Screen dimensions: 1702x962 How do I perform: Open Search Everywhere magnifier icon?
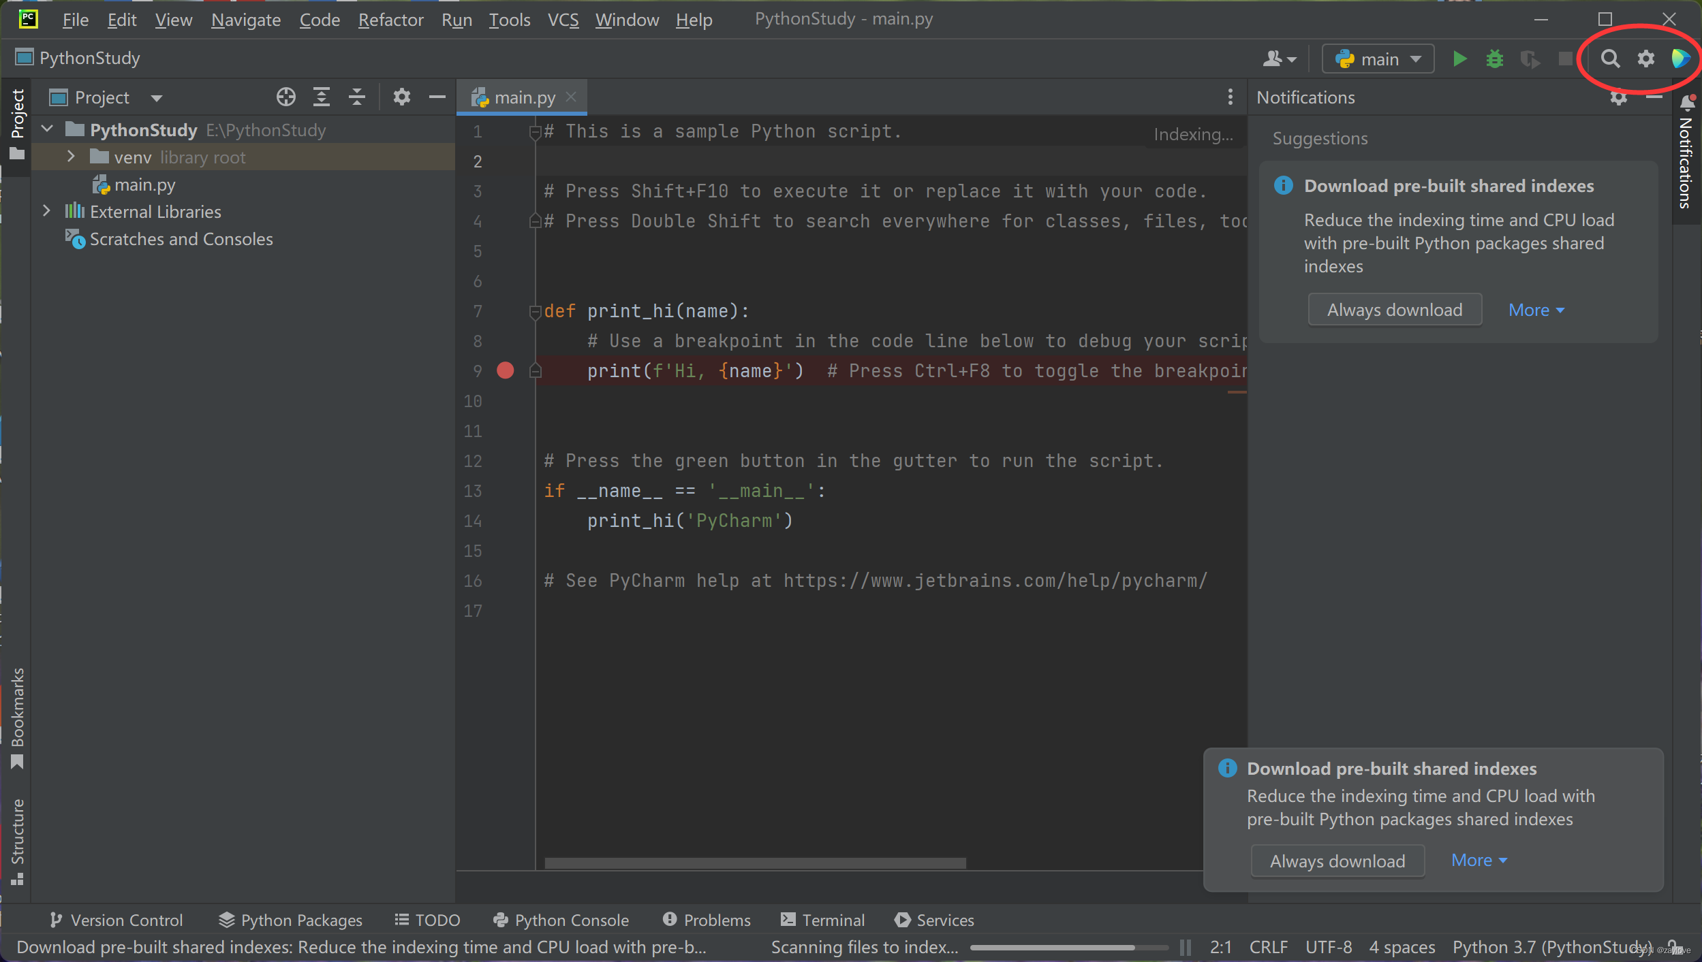(x=1609, y=59)
